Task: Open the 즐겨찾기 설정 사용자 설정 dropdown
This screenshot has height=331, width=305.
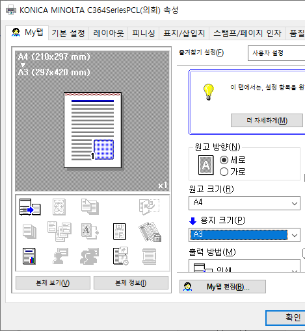Action: tap(276, 53)
